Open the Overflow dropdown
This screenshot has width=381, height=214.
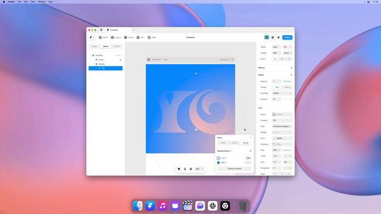(282, 93)
